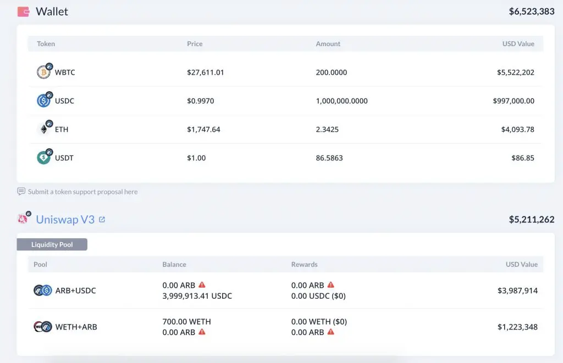Click Uniswap V3 total $5,211,262
The height and width of the screenshot is (363, 563).
tap(532, 219)
